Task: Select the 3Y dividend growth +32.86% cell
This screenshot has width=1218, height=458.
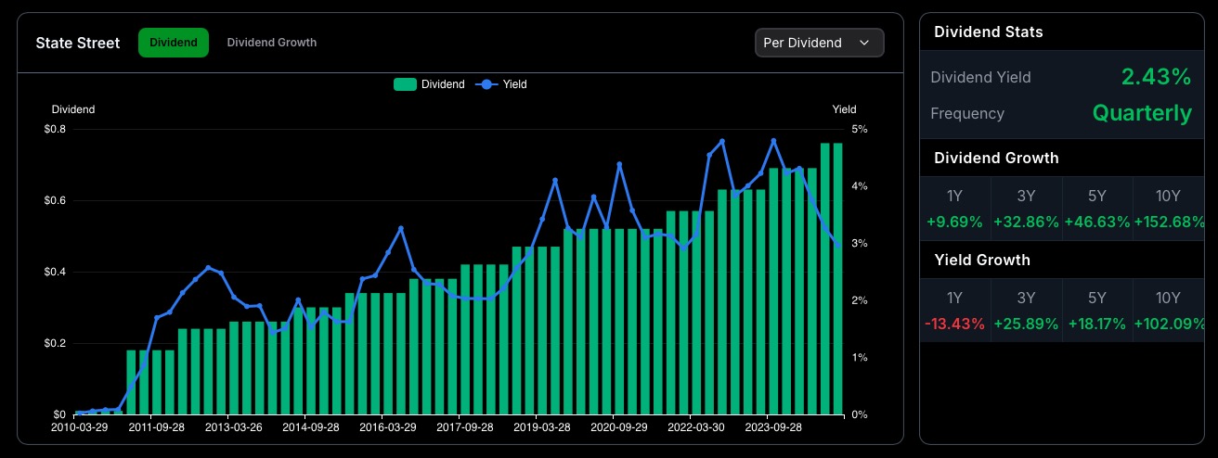Action: 1026,209
